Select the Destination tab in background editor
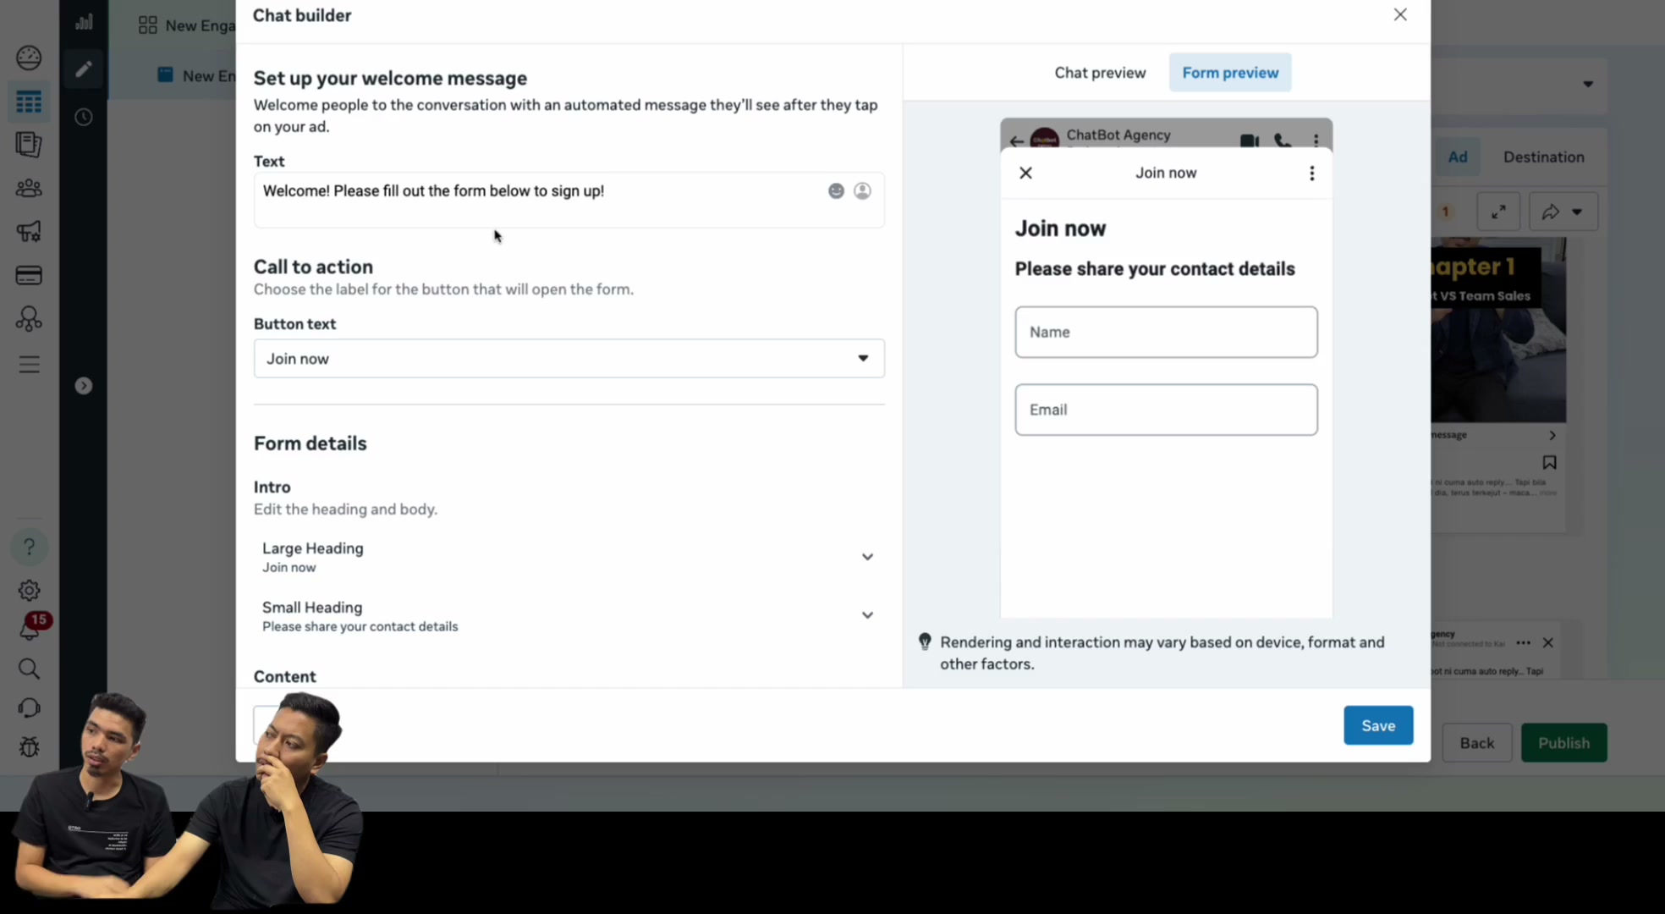The image size is (1665, 914). 1543,157
